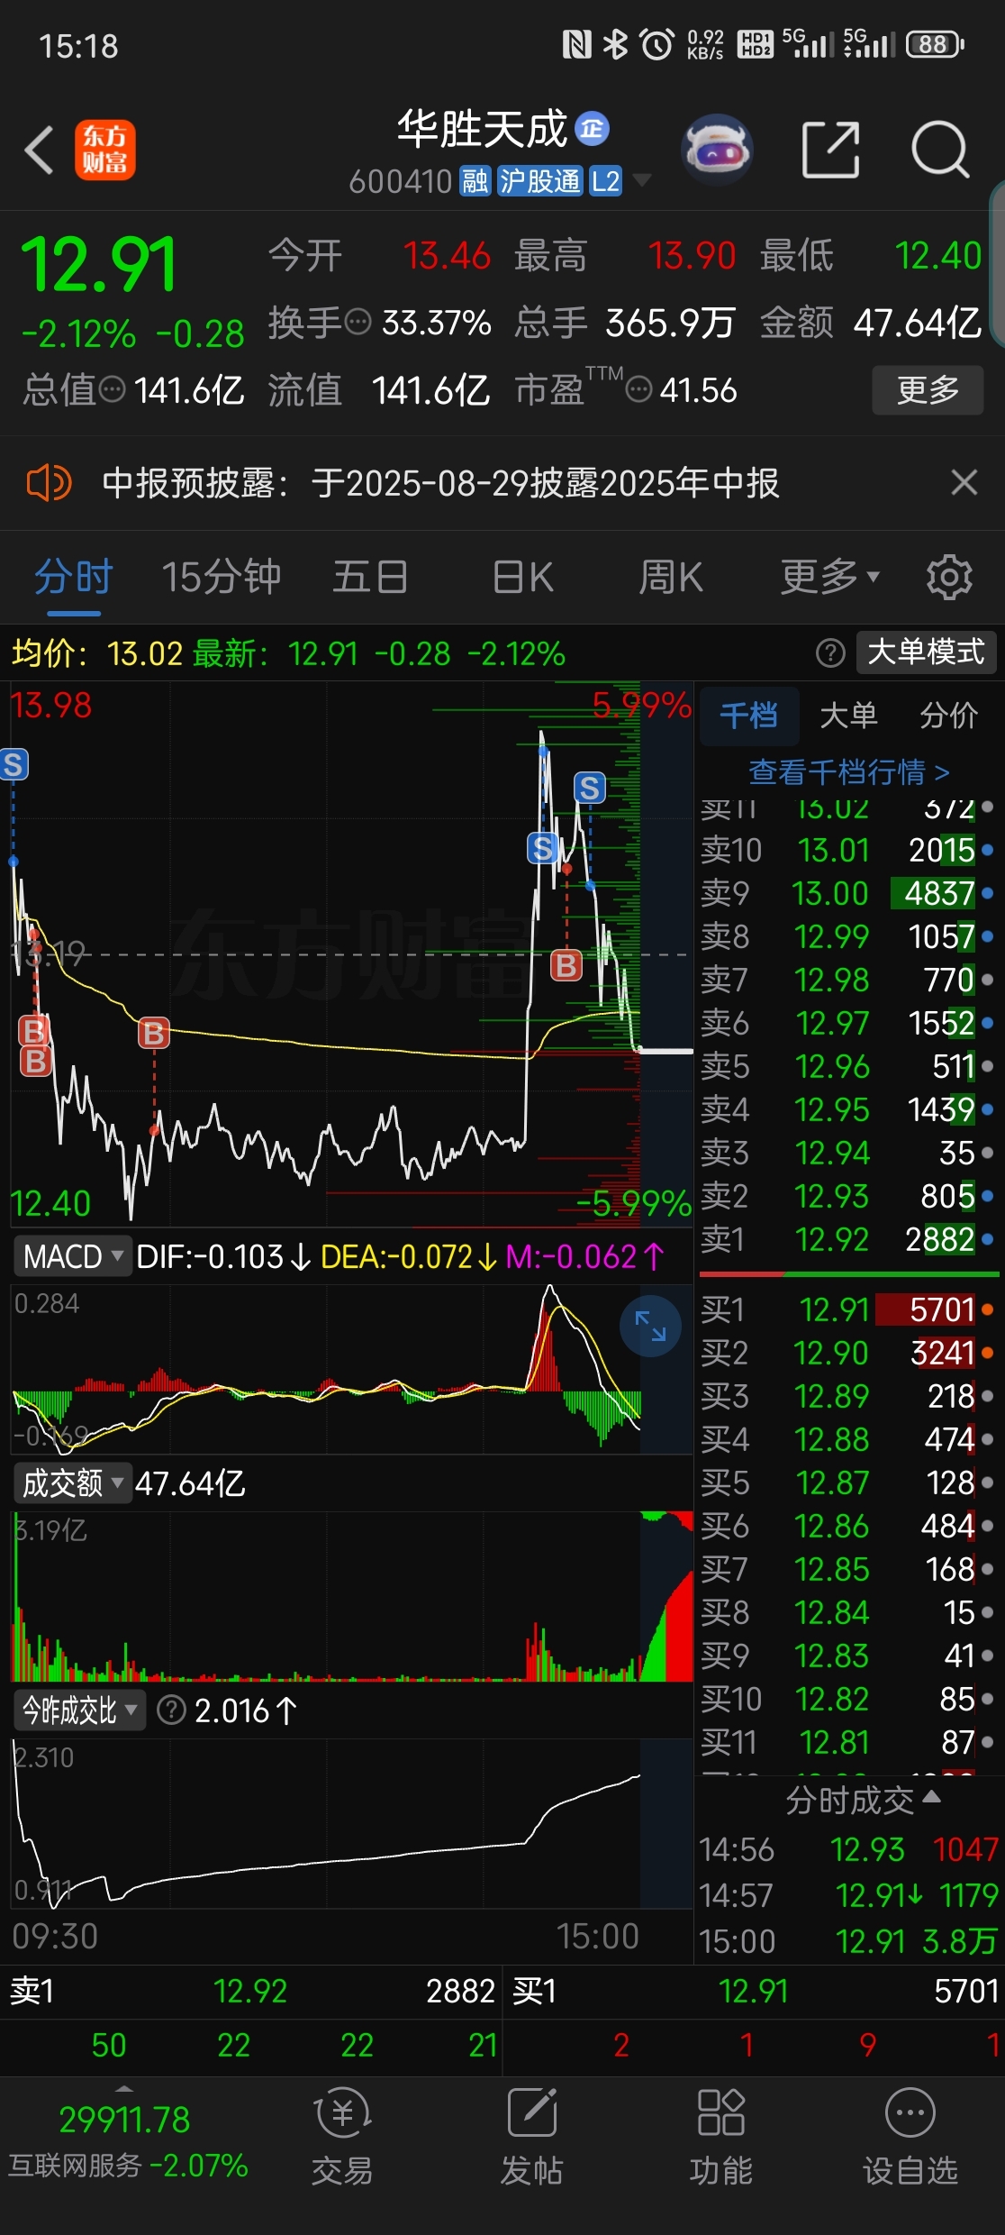Image resolution: width=1005 pixels, height=2235 pixels.
Task: Tap the blue dot beside 卖9 4837
Action: [x=988, y=893]
